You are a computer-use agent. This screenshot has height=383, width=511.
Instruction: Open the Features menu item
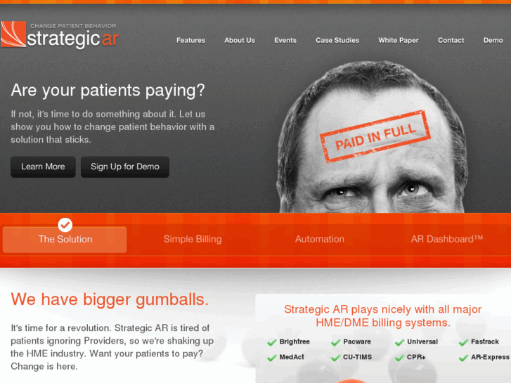[190, 41]
